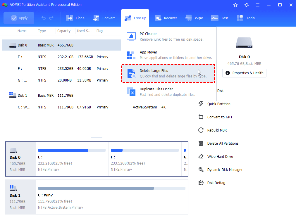
Task: Click the Dynamic Disk Manager wrench icon
Action: point(201,170)
